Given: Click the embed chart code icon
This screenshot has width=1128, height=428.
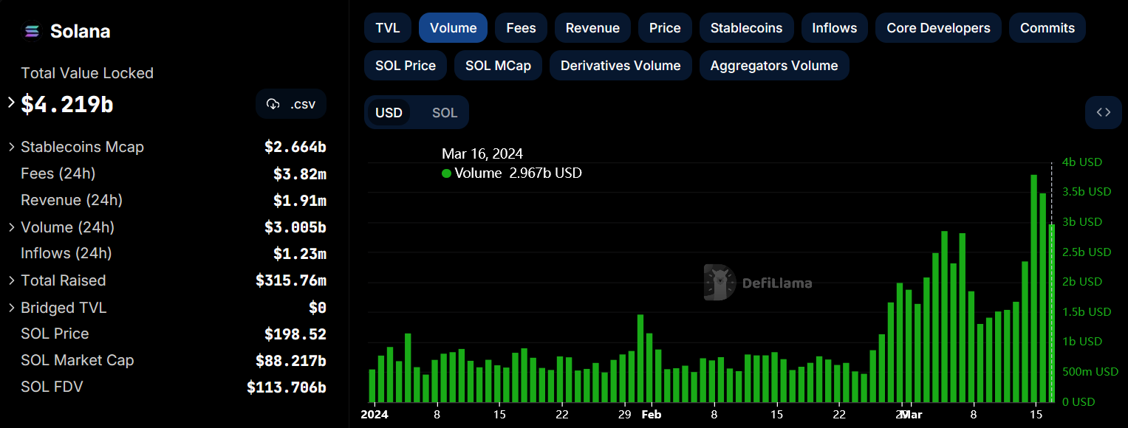Looking at the screenshot, I should [x=1103, y=112].
